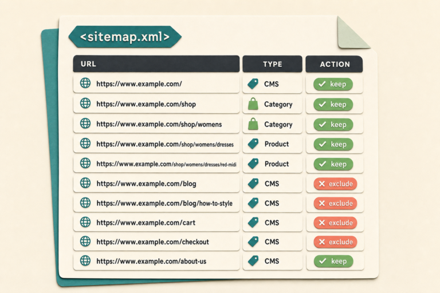
Task: Click the <sitemap.xml> title label
Action: click(x=125, y=37)
